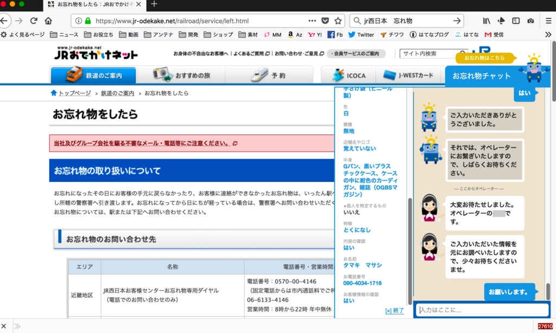The image size is (556, 333).
Task: Expand the 素材 bookmark folder
Action: click(x=248, y=34)
